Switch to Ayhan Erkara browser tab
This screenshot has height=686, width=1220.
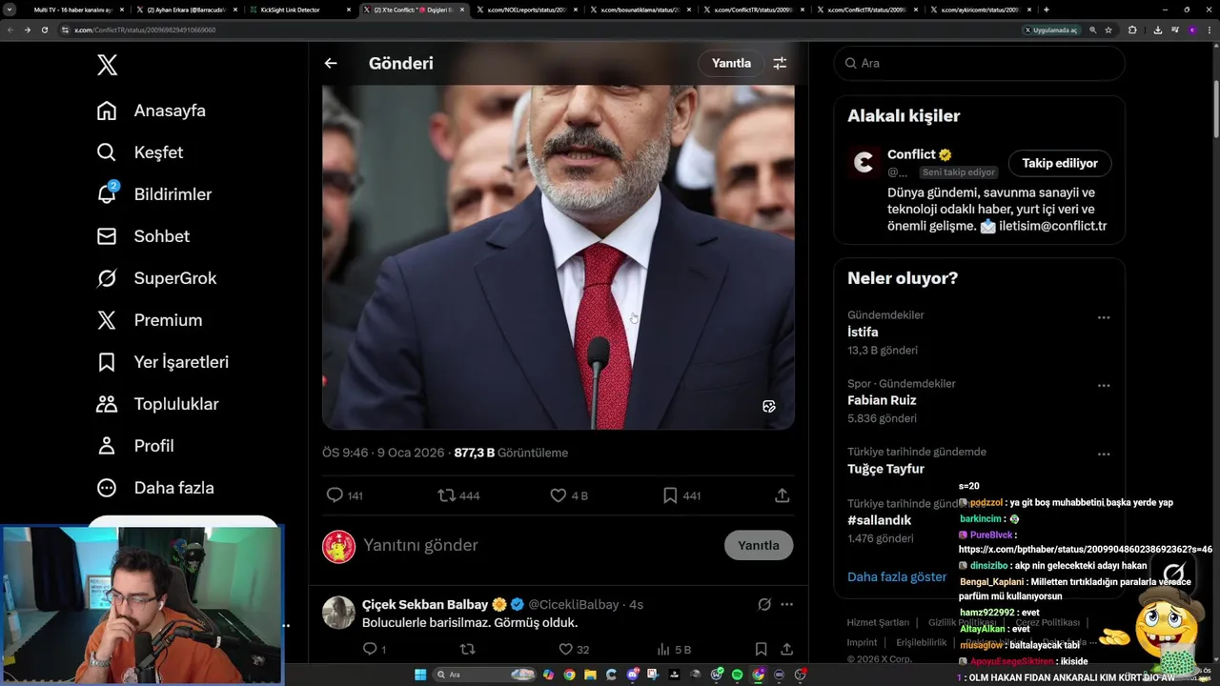(x=187, y=10)
